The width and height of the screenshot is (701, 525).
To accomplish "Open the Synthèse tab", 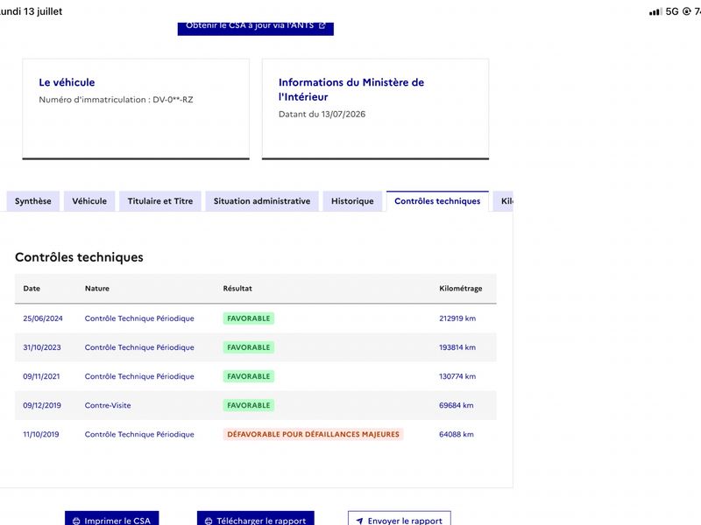I will [x=32, y=201].
